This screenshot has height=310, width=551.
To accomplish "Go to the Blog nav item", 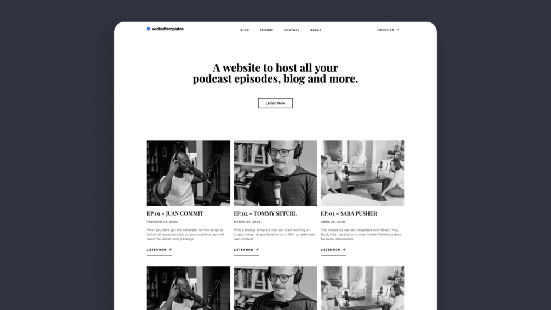I will (x=245, y=30).
